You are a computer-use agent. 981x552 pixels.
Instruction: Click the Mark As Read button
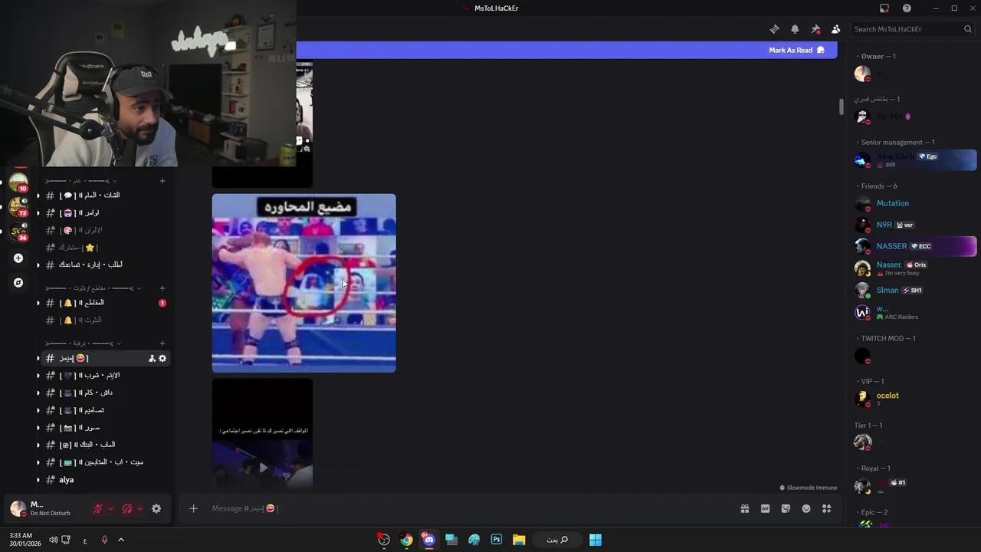(796, 50)
